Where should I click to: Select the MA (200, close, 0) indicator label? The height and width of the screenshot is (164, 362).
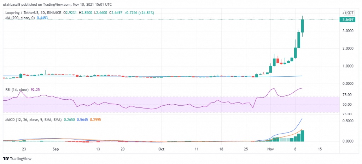20,18
